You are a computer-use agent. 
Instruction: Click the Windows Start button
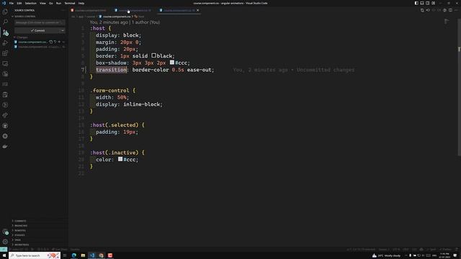coord(4,255)
